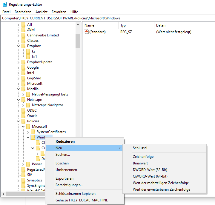Collapse the Windows key
Viewport: 215px width, 205px height.
click(x=28, y=137)
